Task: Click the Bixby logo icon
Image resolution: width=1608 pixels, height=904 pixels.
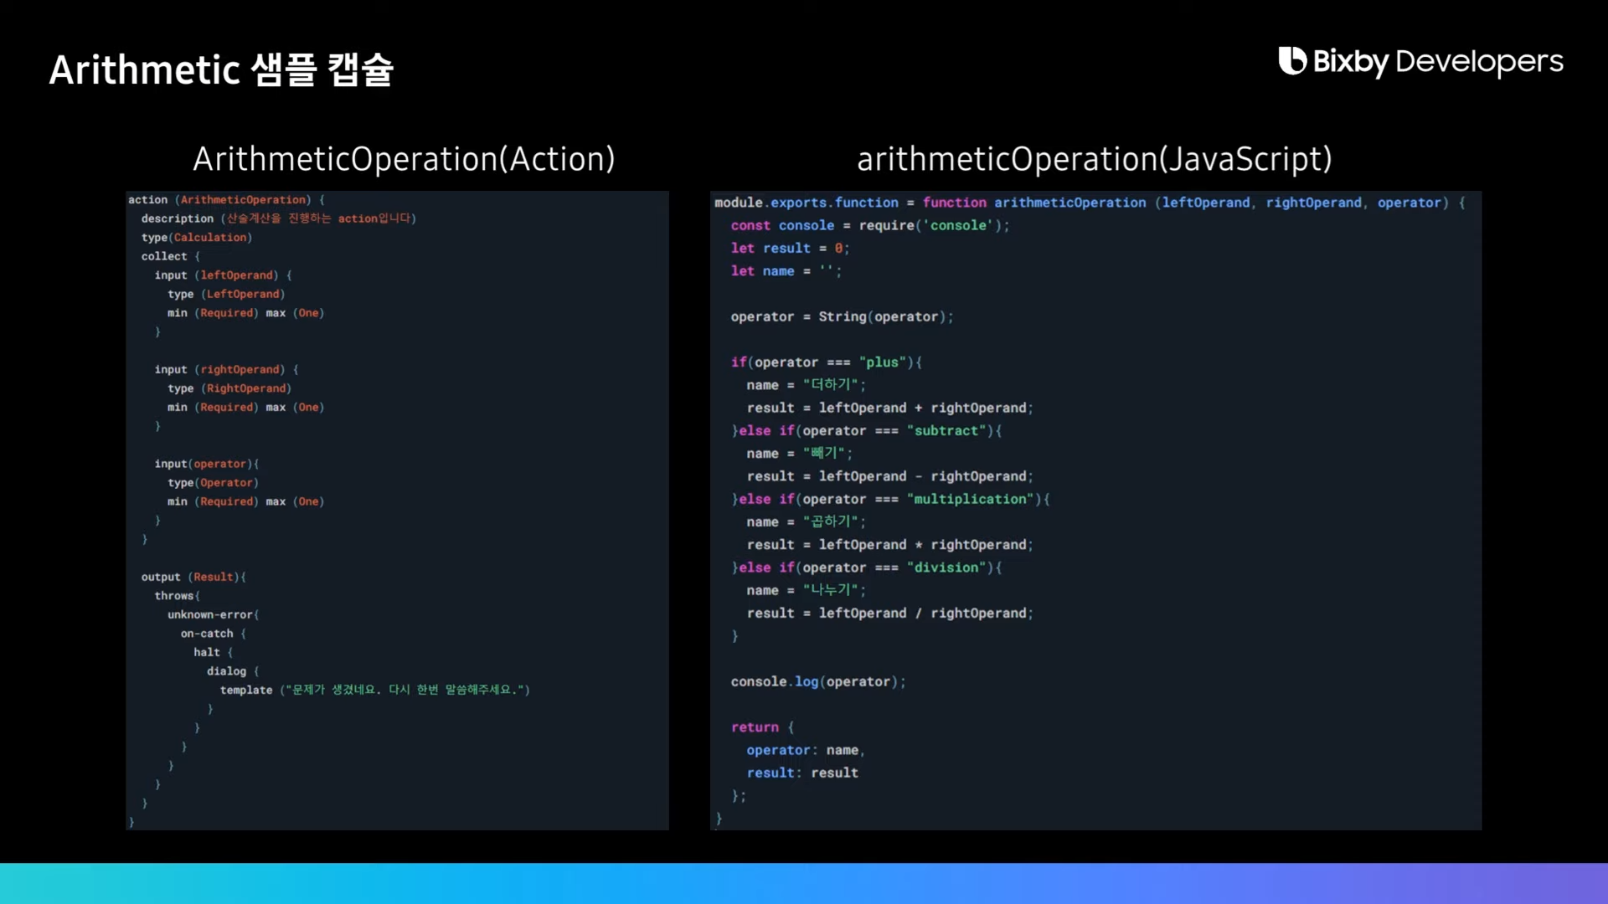Action: tap(1292, 61)
